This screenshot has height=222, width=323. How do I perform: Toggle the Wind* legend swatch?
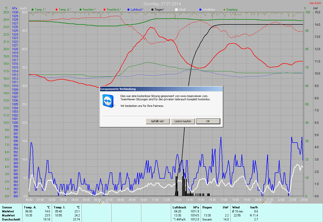[176, 10]
